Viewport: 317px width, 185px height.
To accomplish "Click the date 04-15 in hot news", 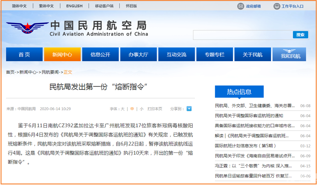I will (305, 166).
